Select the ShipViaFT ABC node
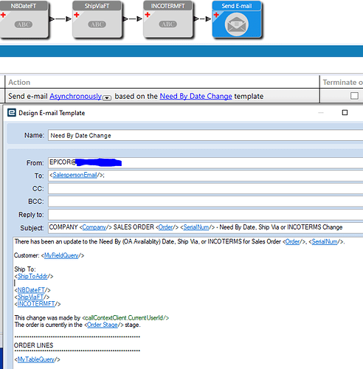363x369 pixels. click(x=97, y=20)
